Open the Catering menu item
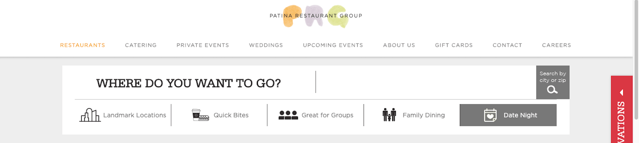 click(141, 45)
